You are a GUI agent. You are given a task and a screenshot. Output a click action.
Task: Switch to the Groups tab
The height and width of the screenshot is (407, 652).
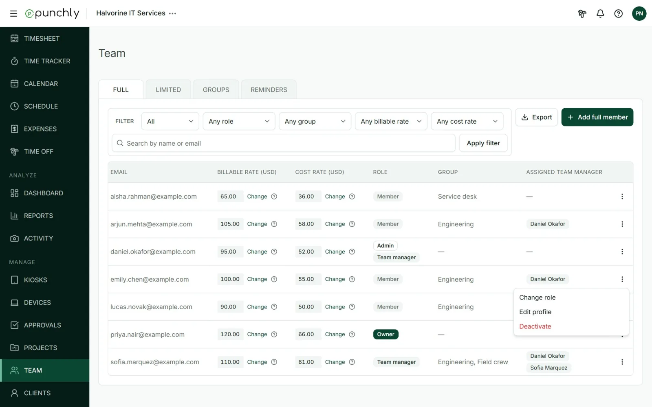[216, 90]
